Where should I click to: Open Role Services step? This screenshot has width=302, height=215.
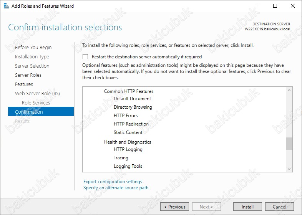coord(36,103)
